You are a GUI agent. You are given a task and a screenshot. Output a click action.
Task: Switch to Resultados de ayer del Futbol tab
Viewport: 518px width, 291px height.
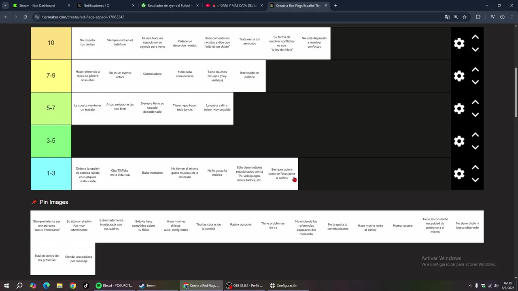pyautogui.click(x=170, y=6)
